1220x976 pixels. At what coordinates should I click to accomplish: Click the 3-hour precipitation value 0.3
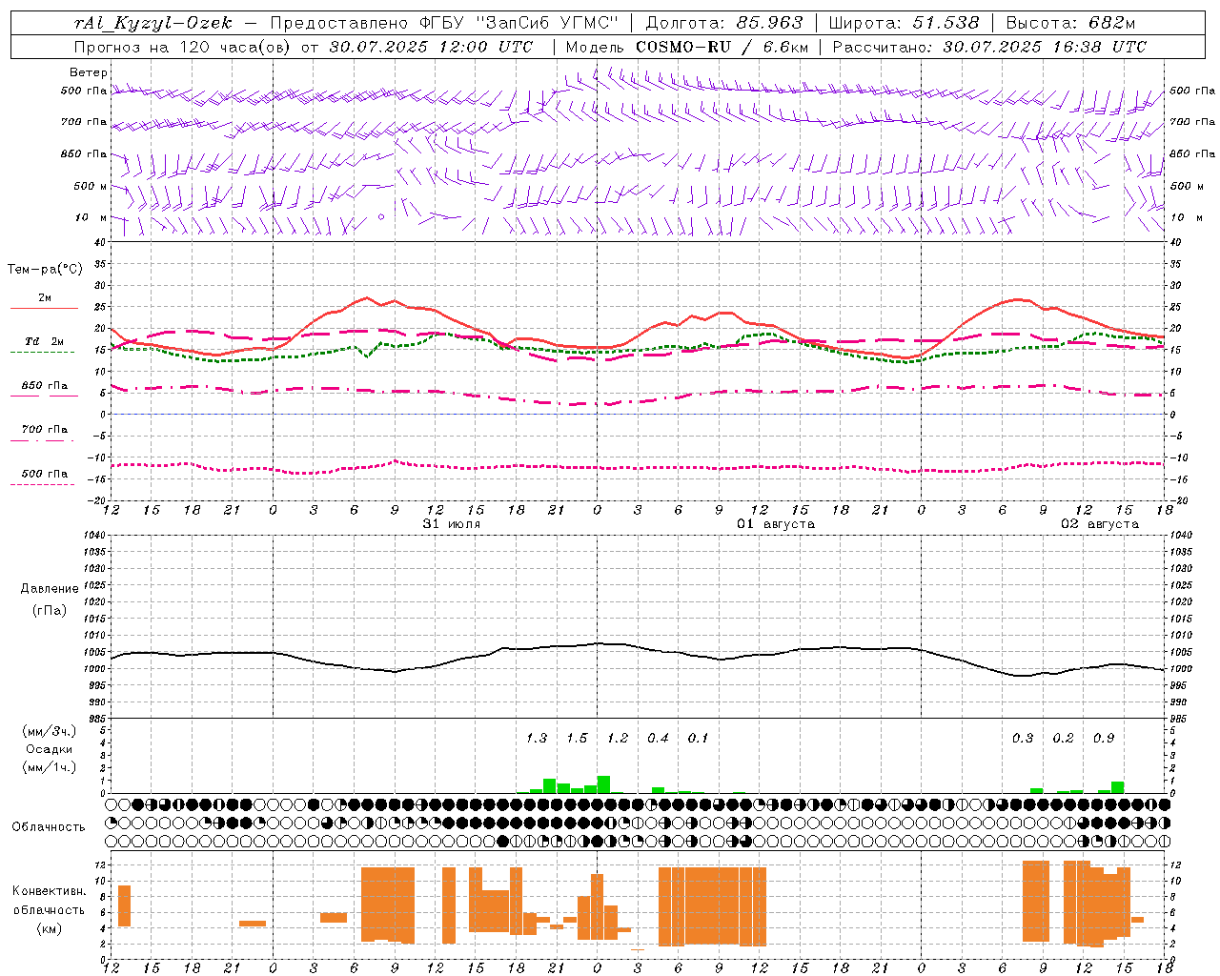tap(1023, 739)
